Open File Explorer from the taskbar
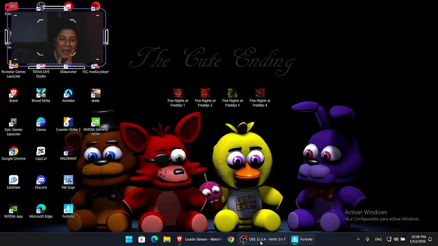Image resolution: width=438 pixels, height=246 pixels. [x=167, y=239]
